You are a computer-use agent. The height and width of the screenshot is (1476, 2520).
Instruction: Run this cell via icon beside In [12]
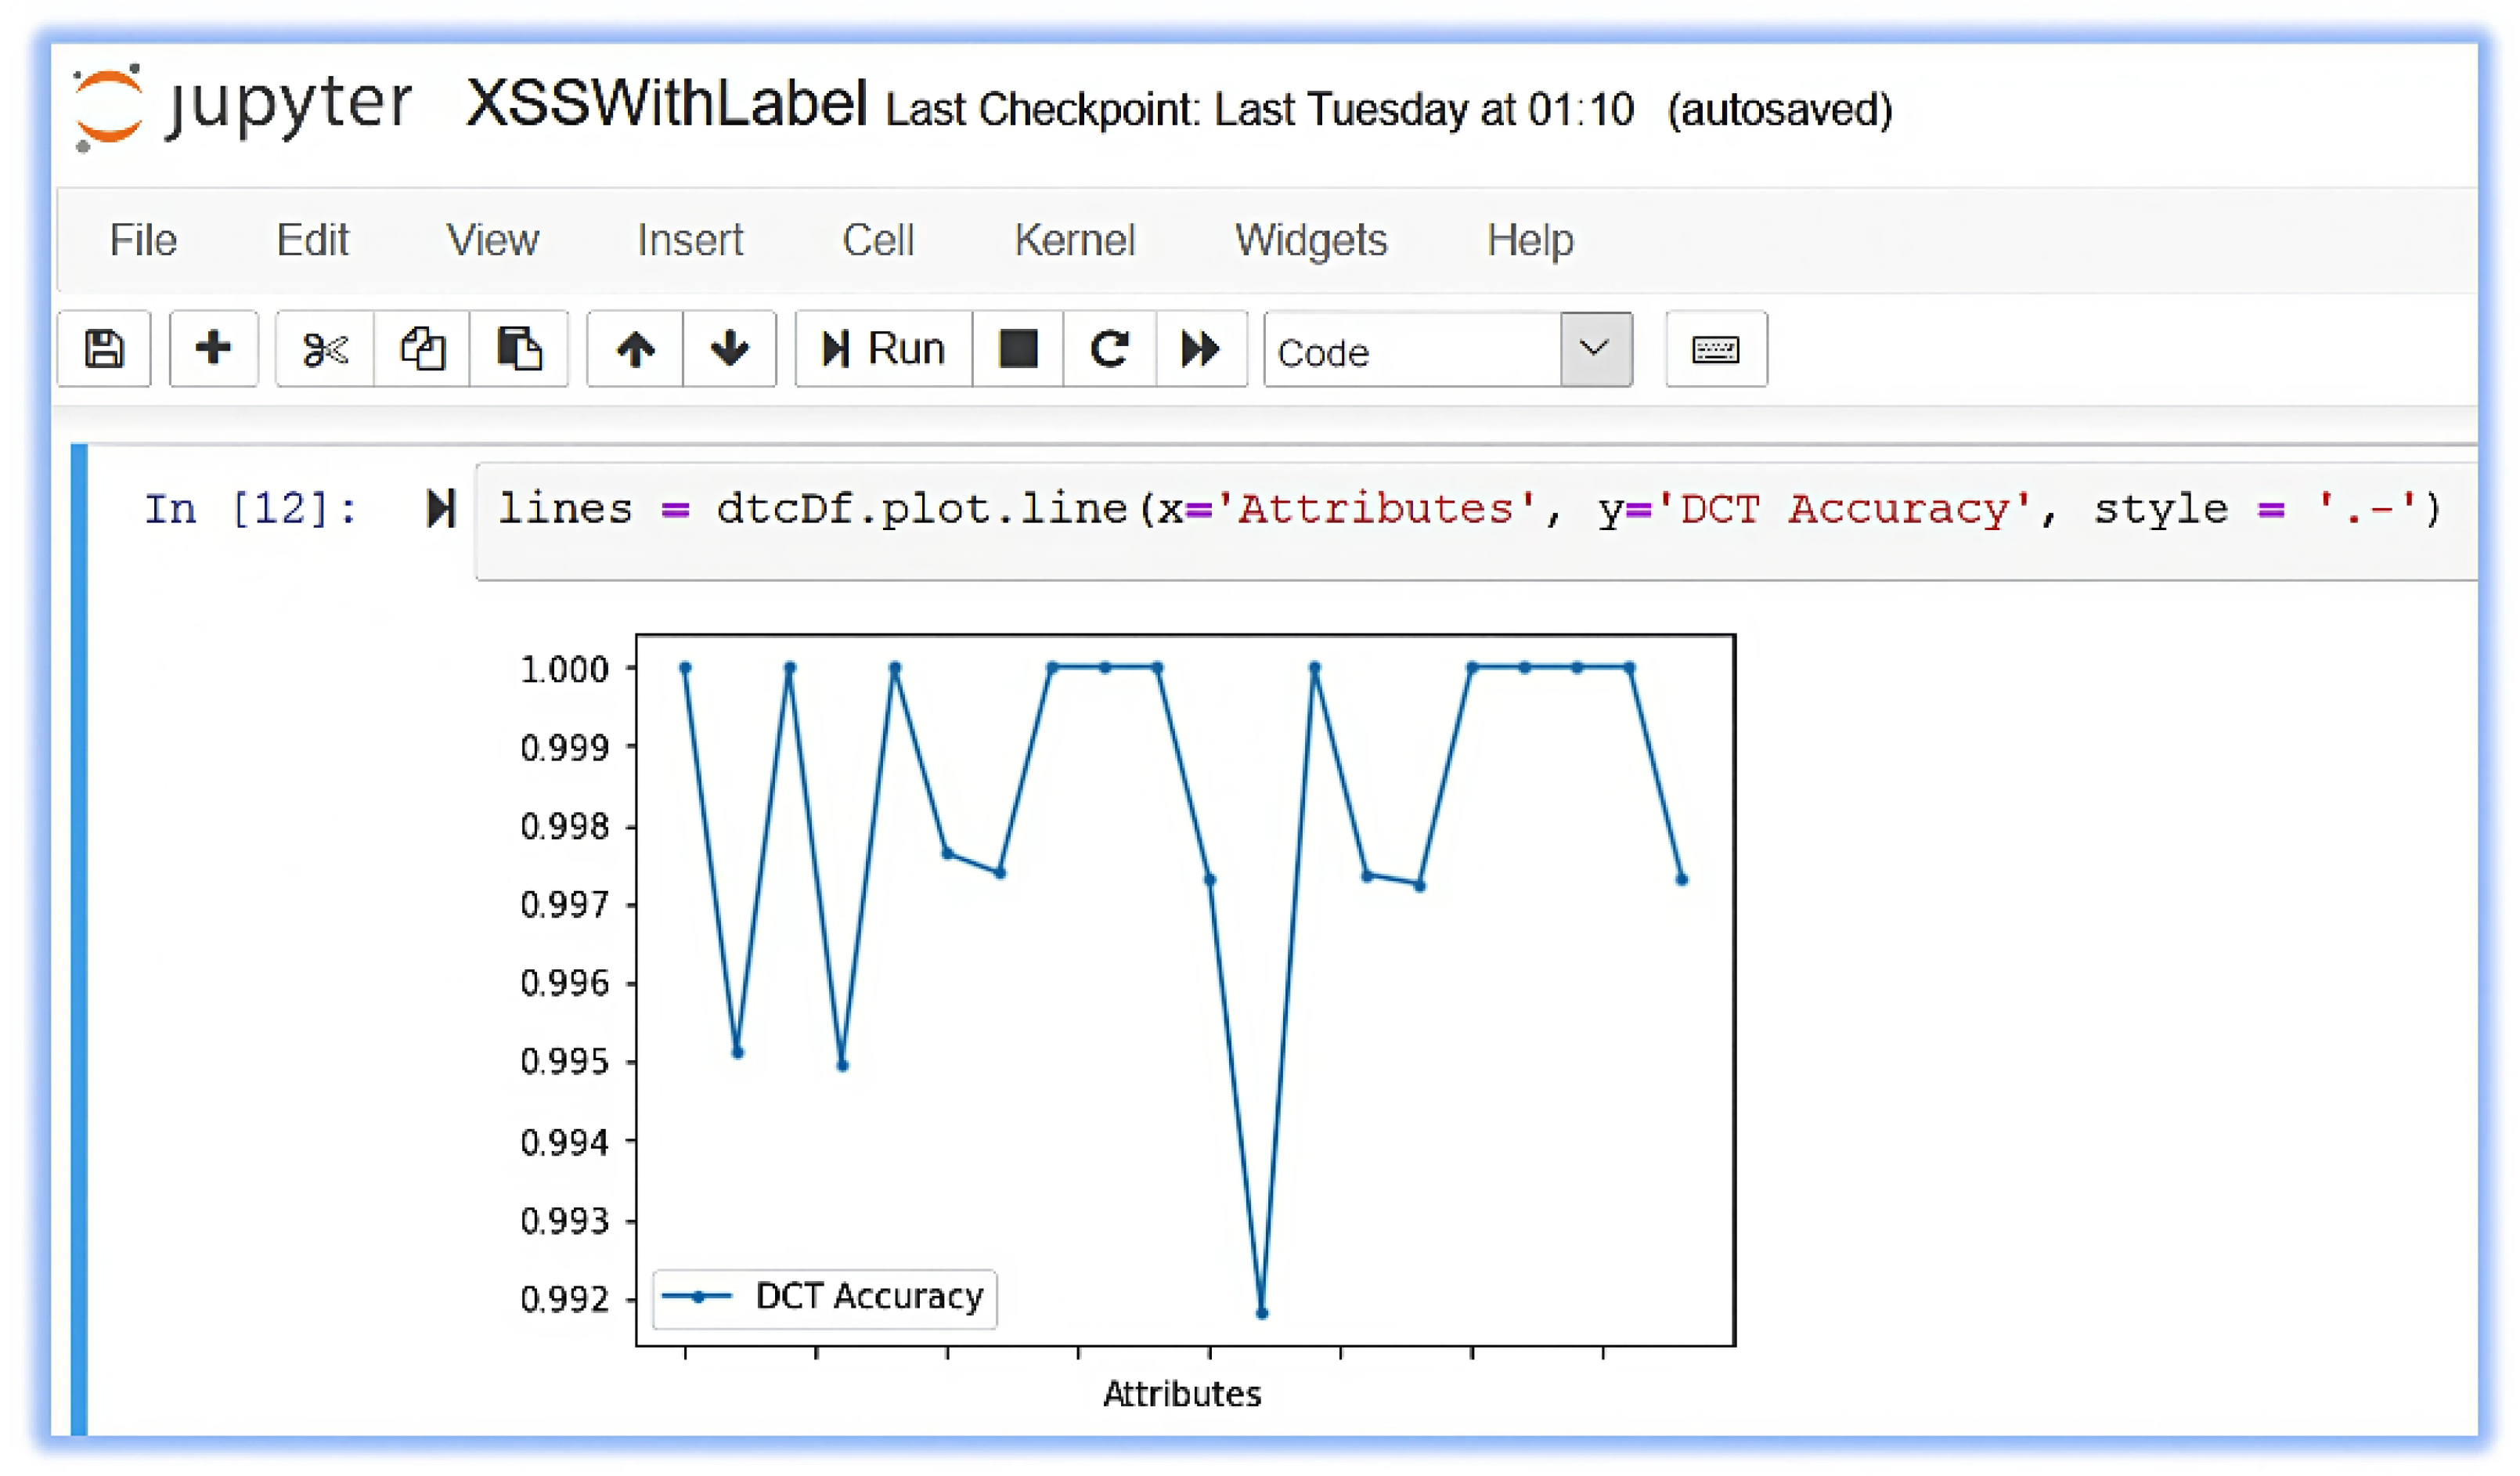(440, 509)
